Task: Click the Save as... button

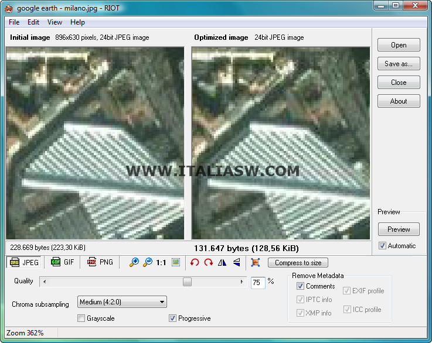Action: (x=399, y=64)
